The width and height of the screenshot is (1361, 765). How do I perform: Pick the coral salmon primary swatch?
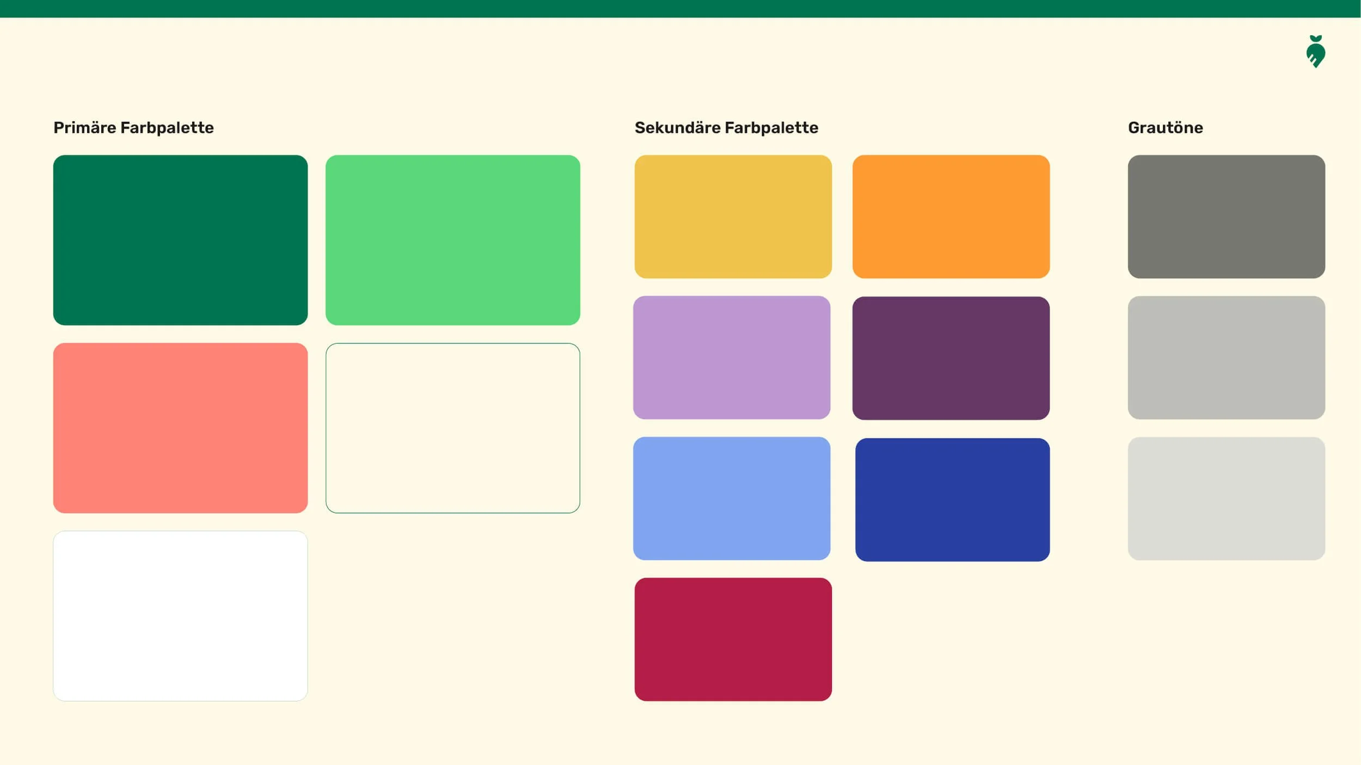click(180, 428)
